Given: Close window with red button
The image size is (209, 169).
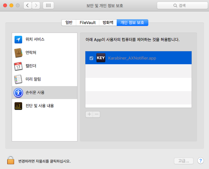Looking at the screenshot, I should (5, 5).
